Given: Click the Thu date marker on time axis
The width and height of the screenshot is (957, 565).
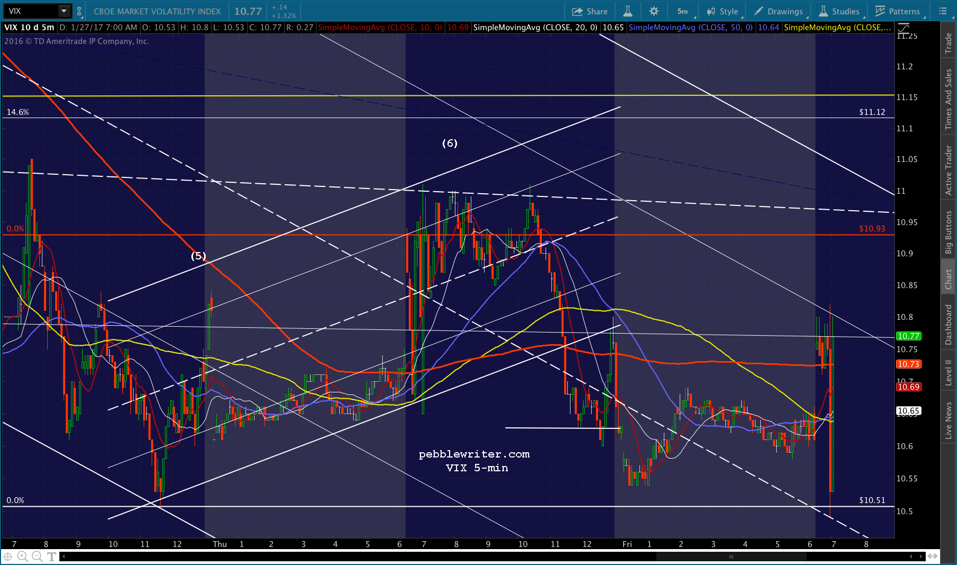Looking at the screenshot, I should (x=220, y=544).
